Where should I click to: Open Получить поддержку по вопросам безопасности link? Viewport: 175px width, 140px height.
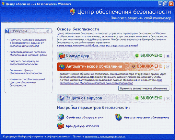point(24,63)
